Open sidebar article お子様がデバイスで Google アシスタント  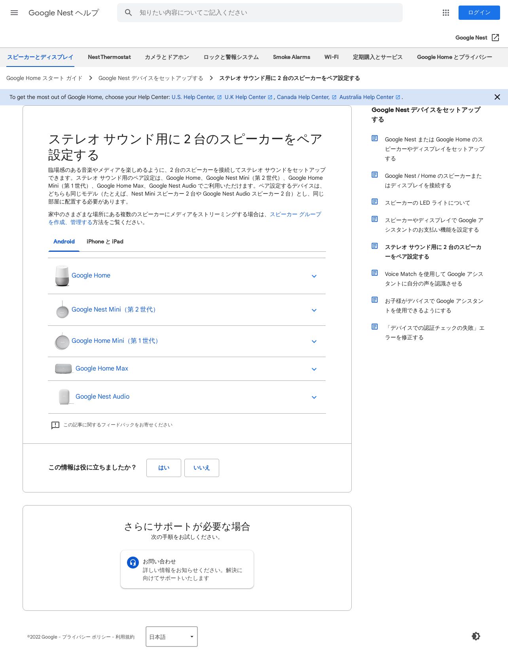click(x=434, y=306)
